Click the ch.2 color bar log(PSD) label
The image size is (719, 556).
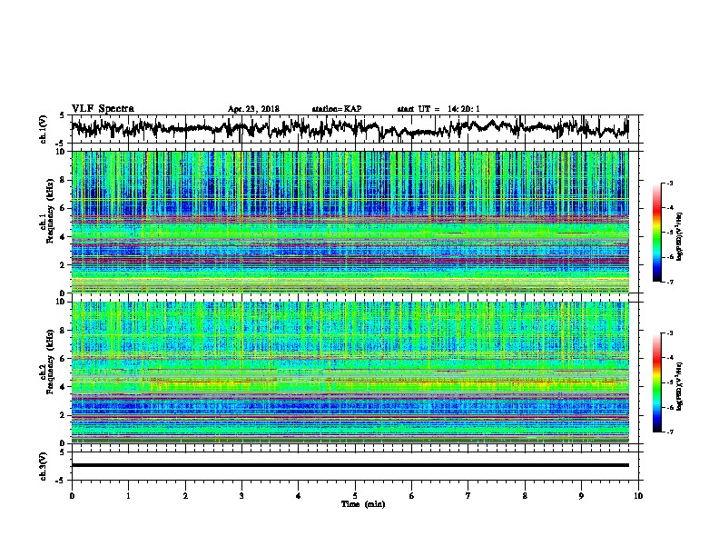click(680, 386)
